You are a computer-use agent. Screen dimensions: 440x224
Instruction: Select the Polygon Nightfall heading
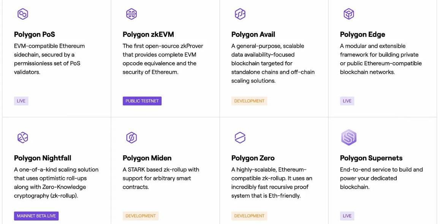(43, 158)
